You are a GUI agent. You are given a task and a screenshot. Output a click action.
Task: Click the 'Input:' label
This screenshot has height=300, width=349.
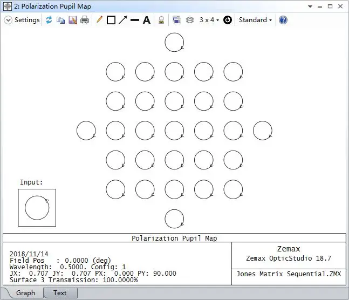tap(31, 182)
